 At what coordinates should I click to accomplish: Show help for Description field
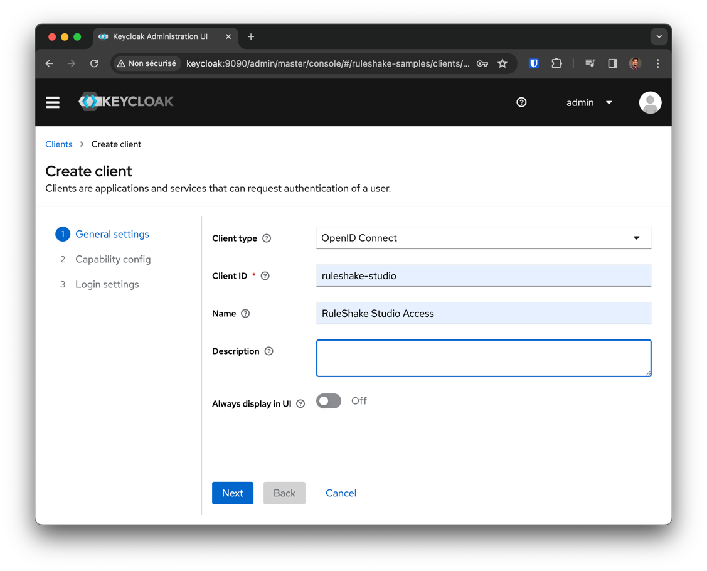click(x=269, y=351)
